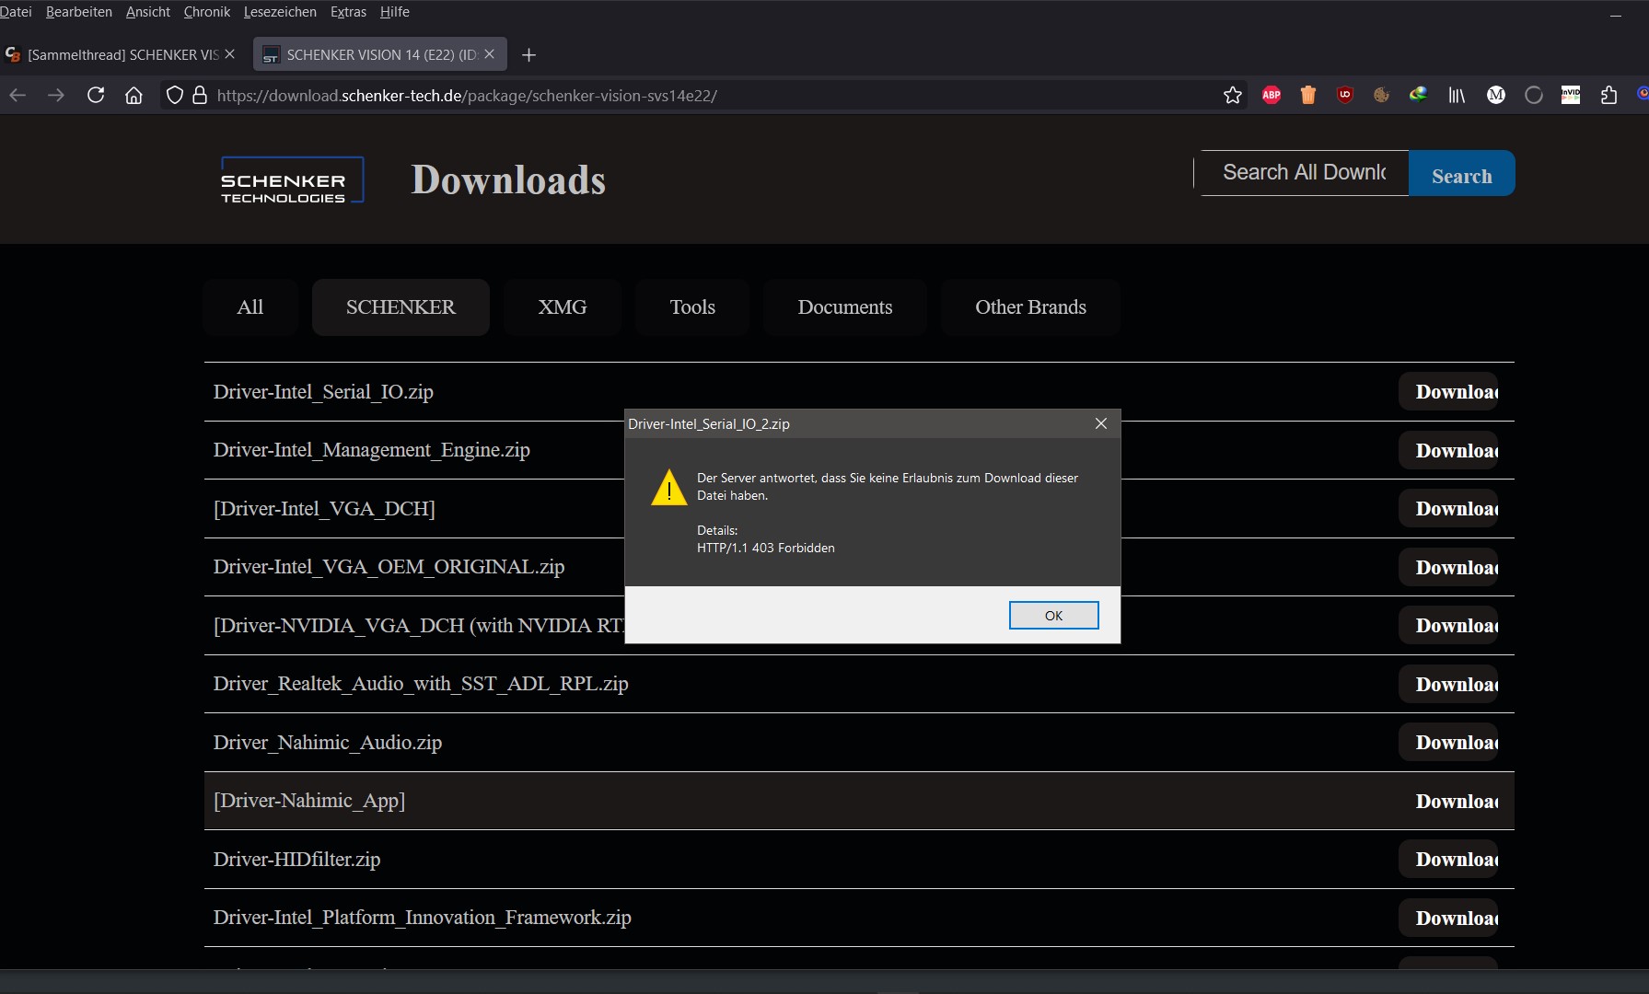
Task: Click the cookie extension icon
Action: pos(1380,94)
